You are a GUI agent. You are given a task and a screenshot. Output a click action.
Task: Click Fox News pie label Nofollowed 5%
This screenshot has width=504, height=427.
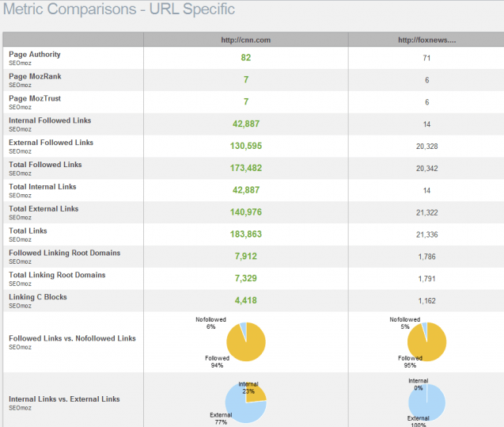[x=405, y=323]
